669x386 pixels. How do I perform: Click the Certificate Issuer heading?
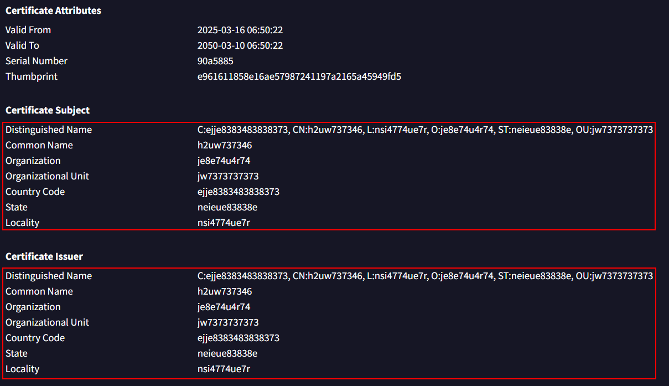[x=44, y=256]
